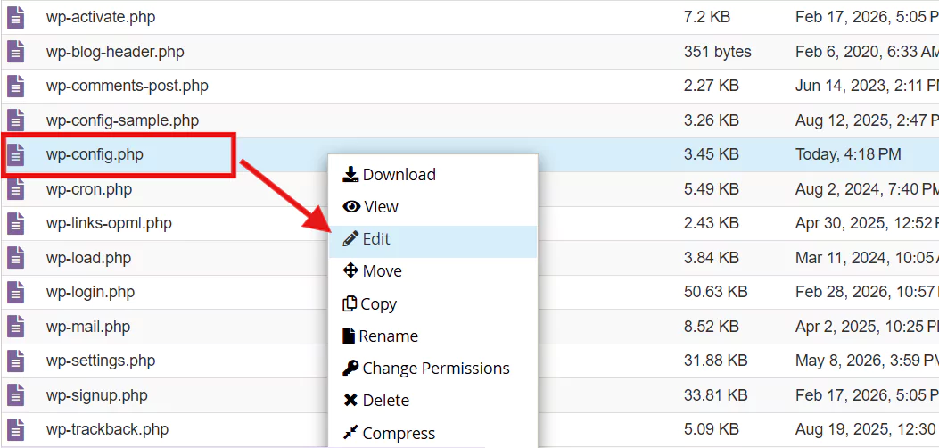
Task: Click the 7.2 KB size cell
Action: click(x=706, y=17)
